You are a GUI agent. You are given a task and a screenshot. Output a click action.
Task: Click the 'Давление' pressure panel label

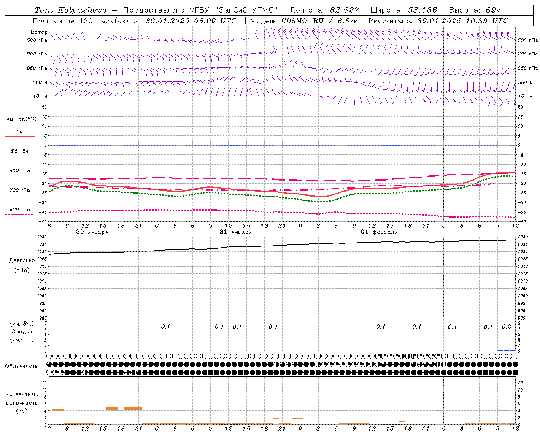(22, 261)
